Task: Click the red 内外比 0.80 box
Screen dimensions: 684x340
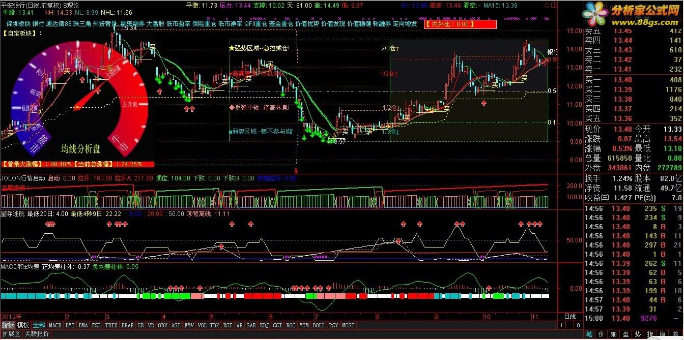Action: coord(460,24)
